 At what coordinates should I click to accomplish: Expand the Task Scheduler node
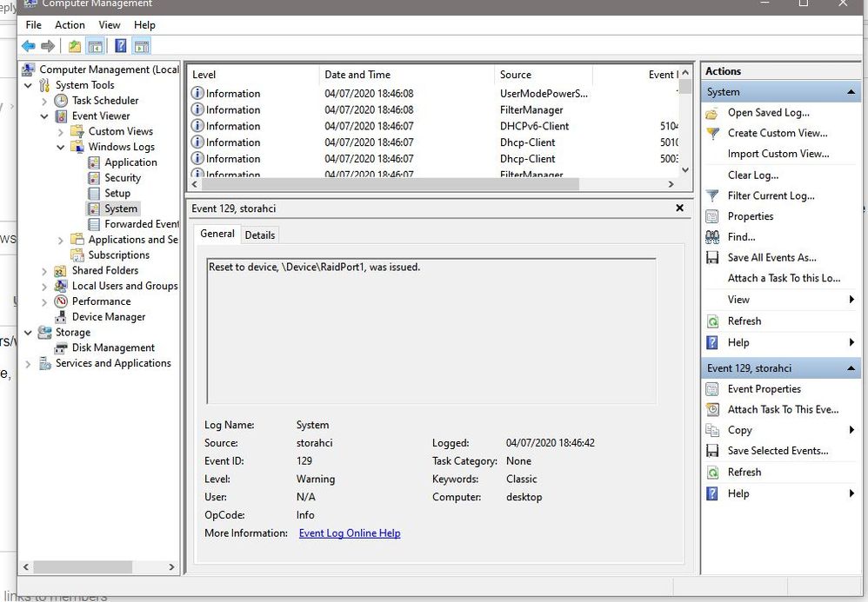point(44,101)
